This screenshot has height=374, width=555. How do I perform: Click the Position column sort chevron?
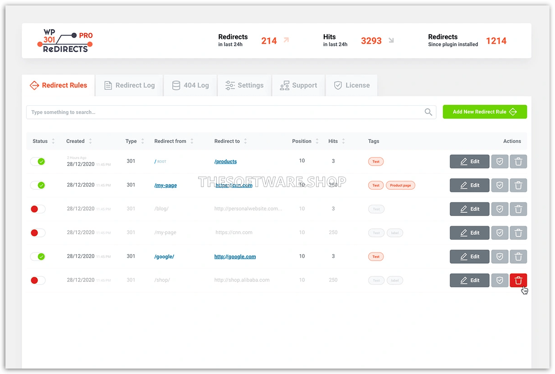[317, 141]
